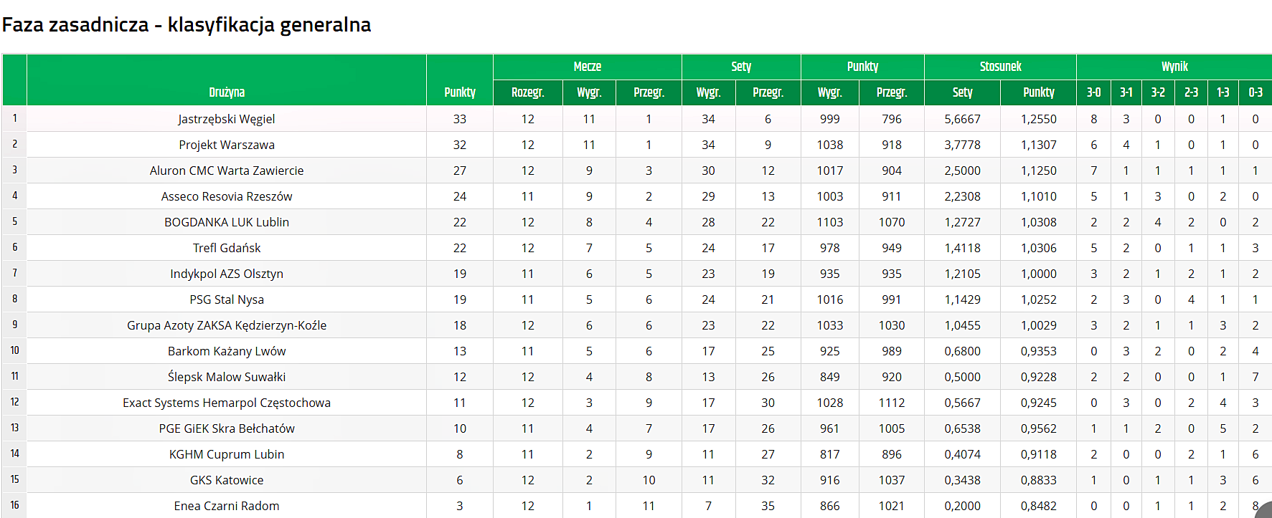Open BOGDANKA LUK Lublin team entry
The width and height of the screenshot is (1272, 518).
[227, 222]
